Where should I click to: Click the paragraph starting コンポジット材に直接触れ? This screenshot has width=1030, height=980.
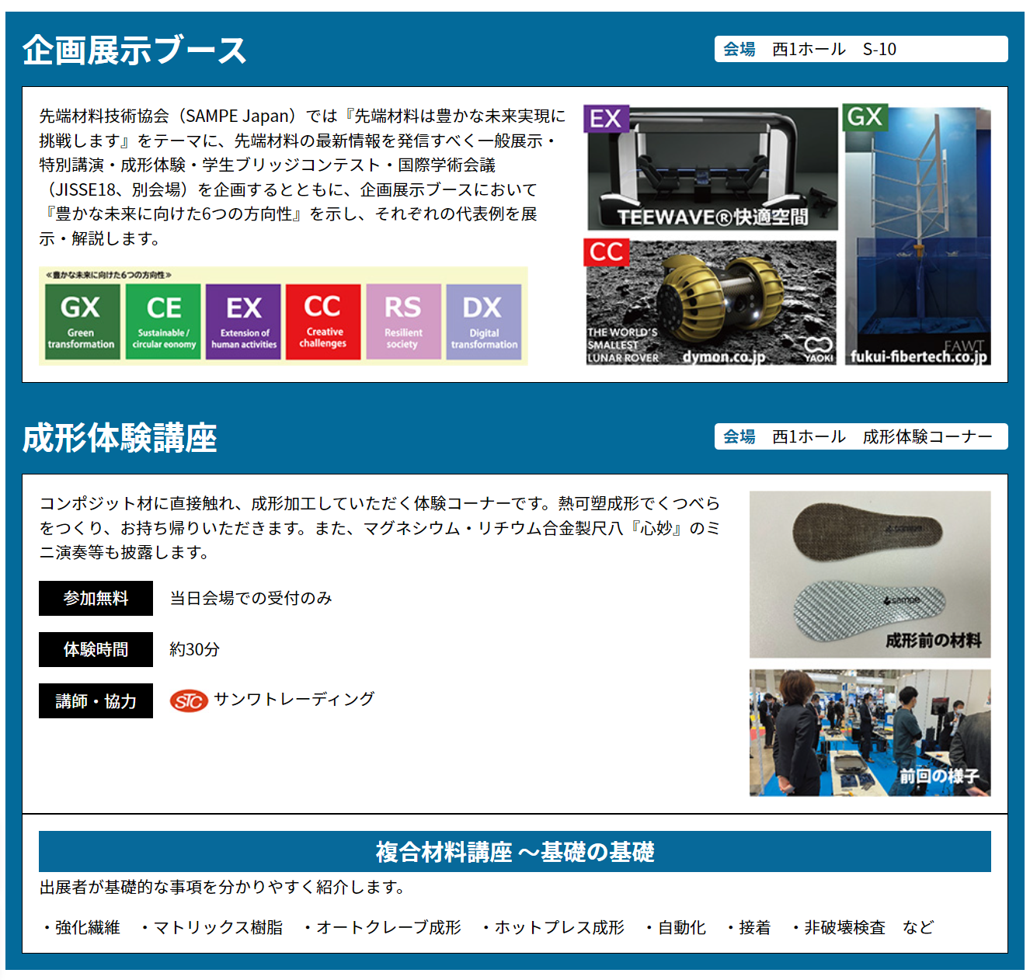coord(380,528)
